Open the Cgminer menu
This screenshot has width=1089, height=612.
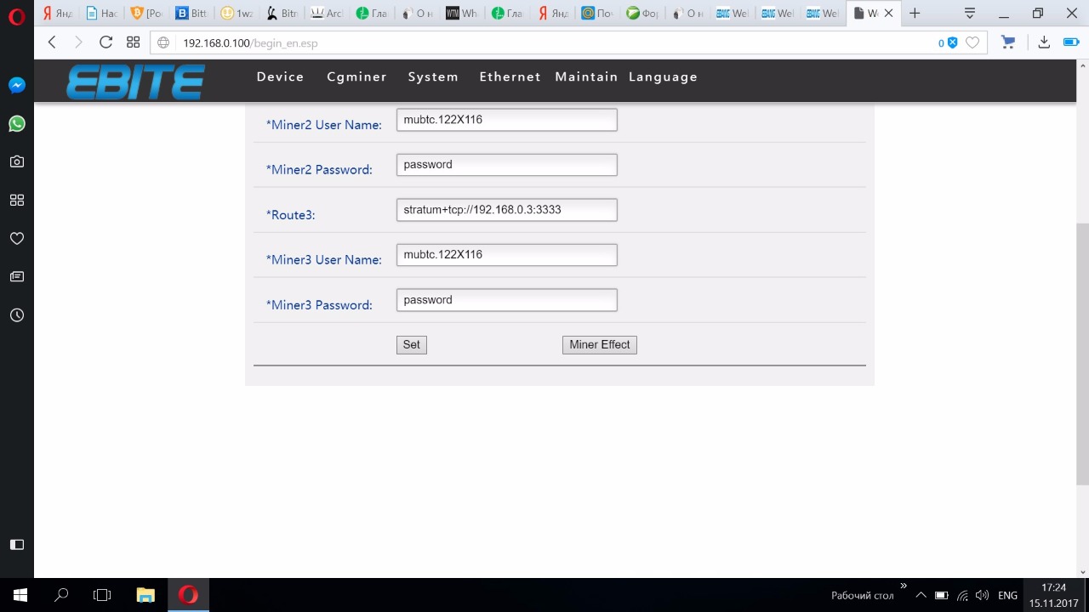356,76
